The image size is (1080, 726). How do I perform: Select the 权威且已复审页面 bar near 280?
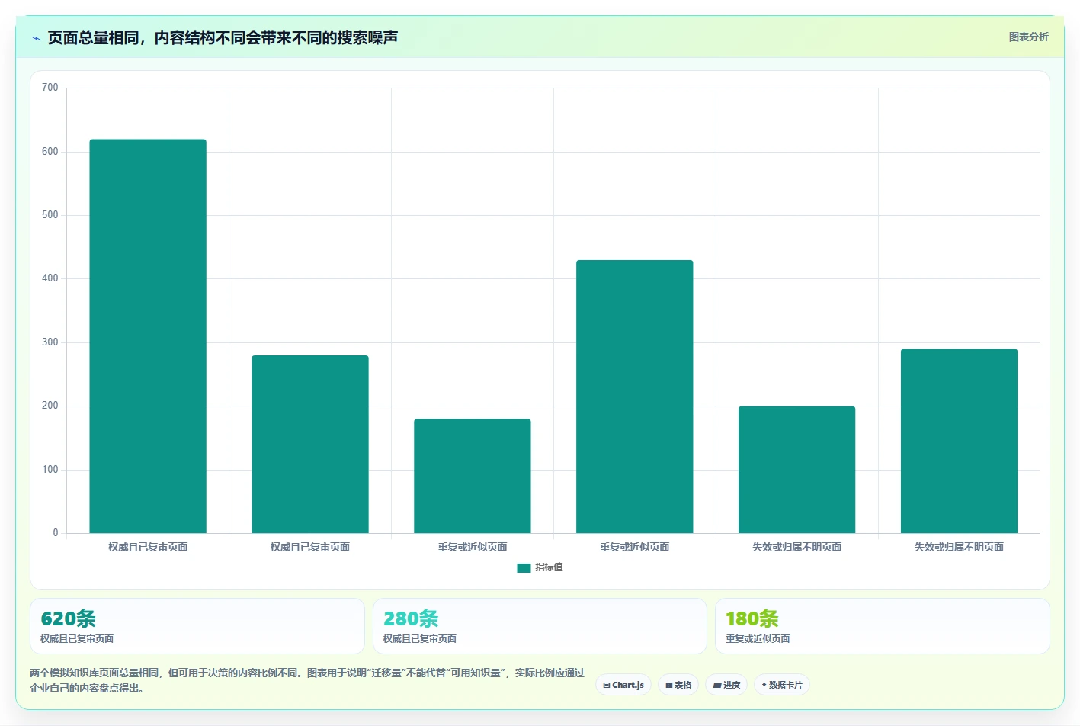[x=310, y=445]
